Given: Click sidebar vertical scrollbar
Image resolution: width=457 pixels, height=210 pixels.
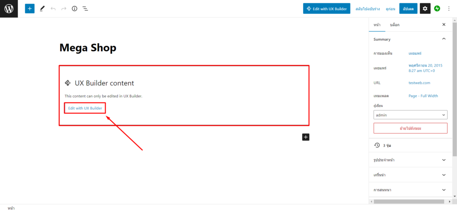Looking at the screenshot, I should (x=454, y=90).
